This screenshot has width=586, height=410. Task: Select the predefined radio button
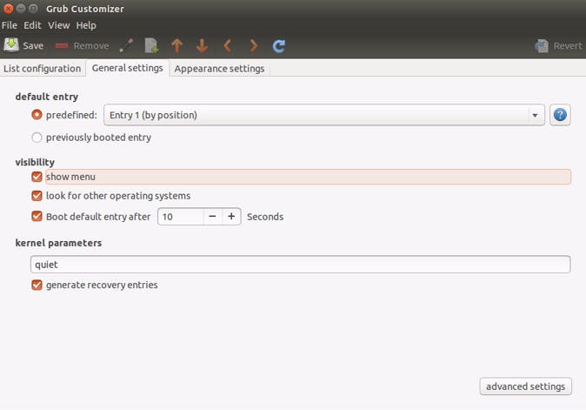(37, 115)
